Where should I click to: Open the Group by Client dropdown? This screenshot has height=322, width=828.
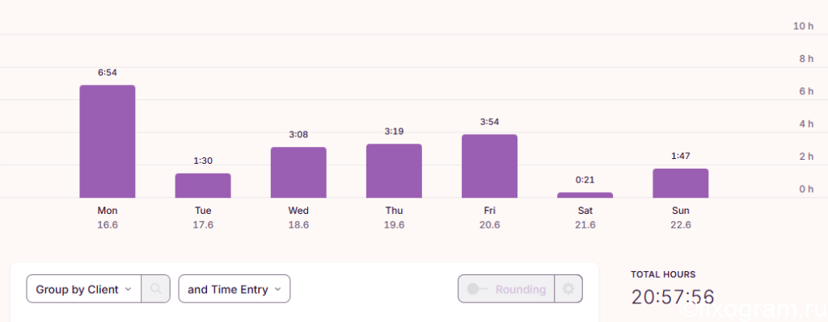[83, 289]
